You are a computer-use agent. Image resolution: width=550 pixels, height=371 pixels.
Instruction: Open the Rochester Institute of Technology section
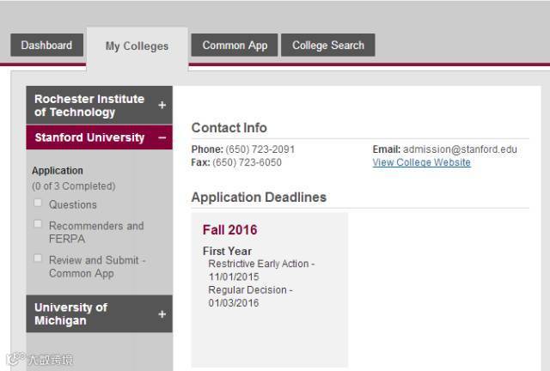click(x=89, y=105)
